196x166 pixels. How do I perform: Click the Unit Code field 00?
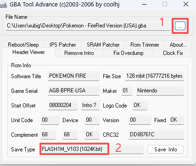[50, 120]
